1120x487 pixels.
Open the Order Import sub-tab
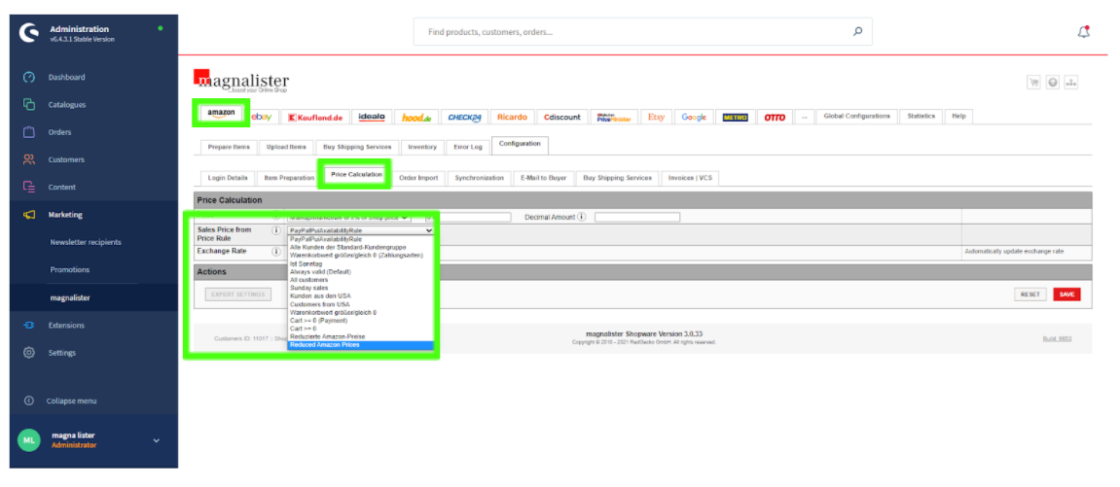418,178
